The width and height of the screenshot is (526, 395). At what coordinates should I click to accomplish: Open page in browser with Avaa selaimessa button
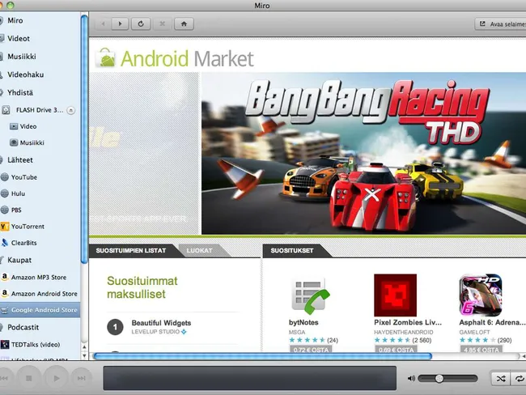pos(501,23)
